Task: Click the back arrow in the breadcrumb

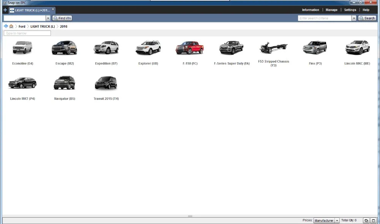Action: [x=6, y=26]
